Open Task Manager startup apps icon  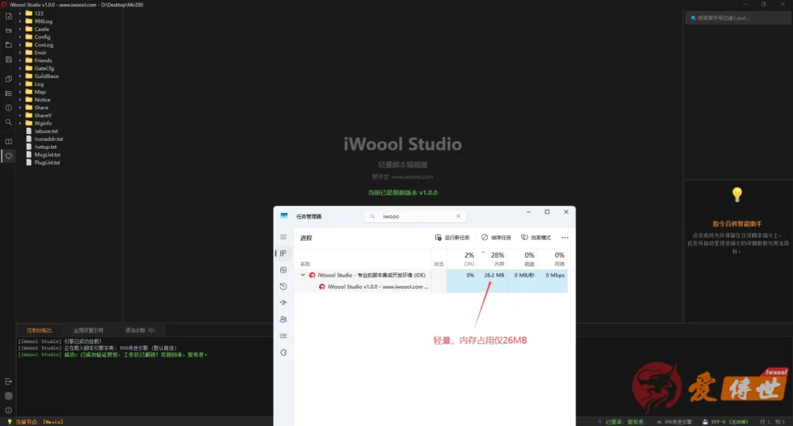click(x=283, y=303)
